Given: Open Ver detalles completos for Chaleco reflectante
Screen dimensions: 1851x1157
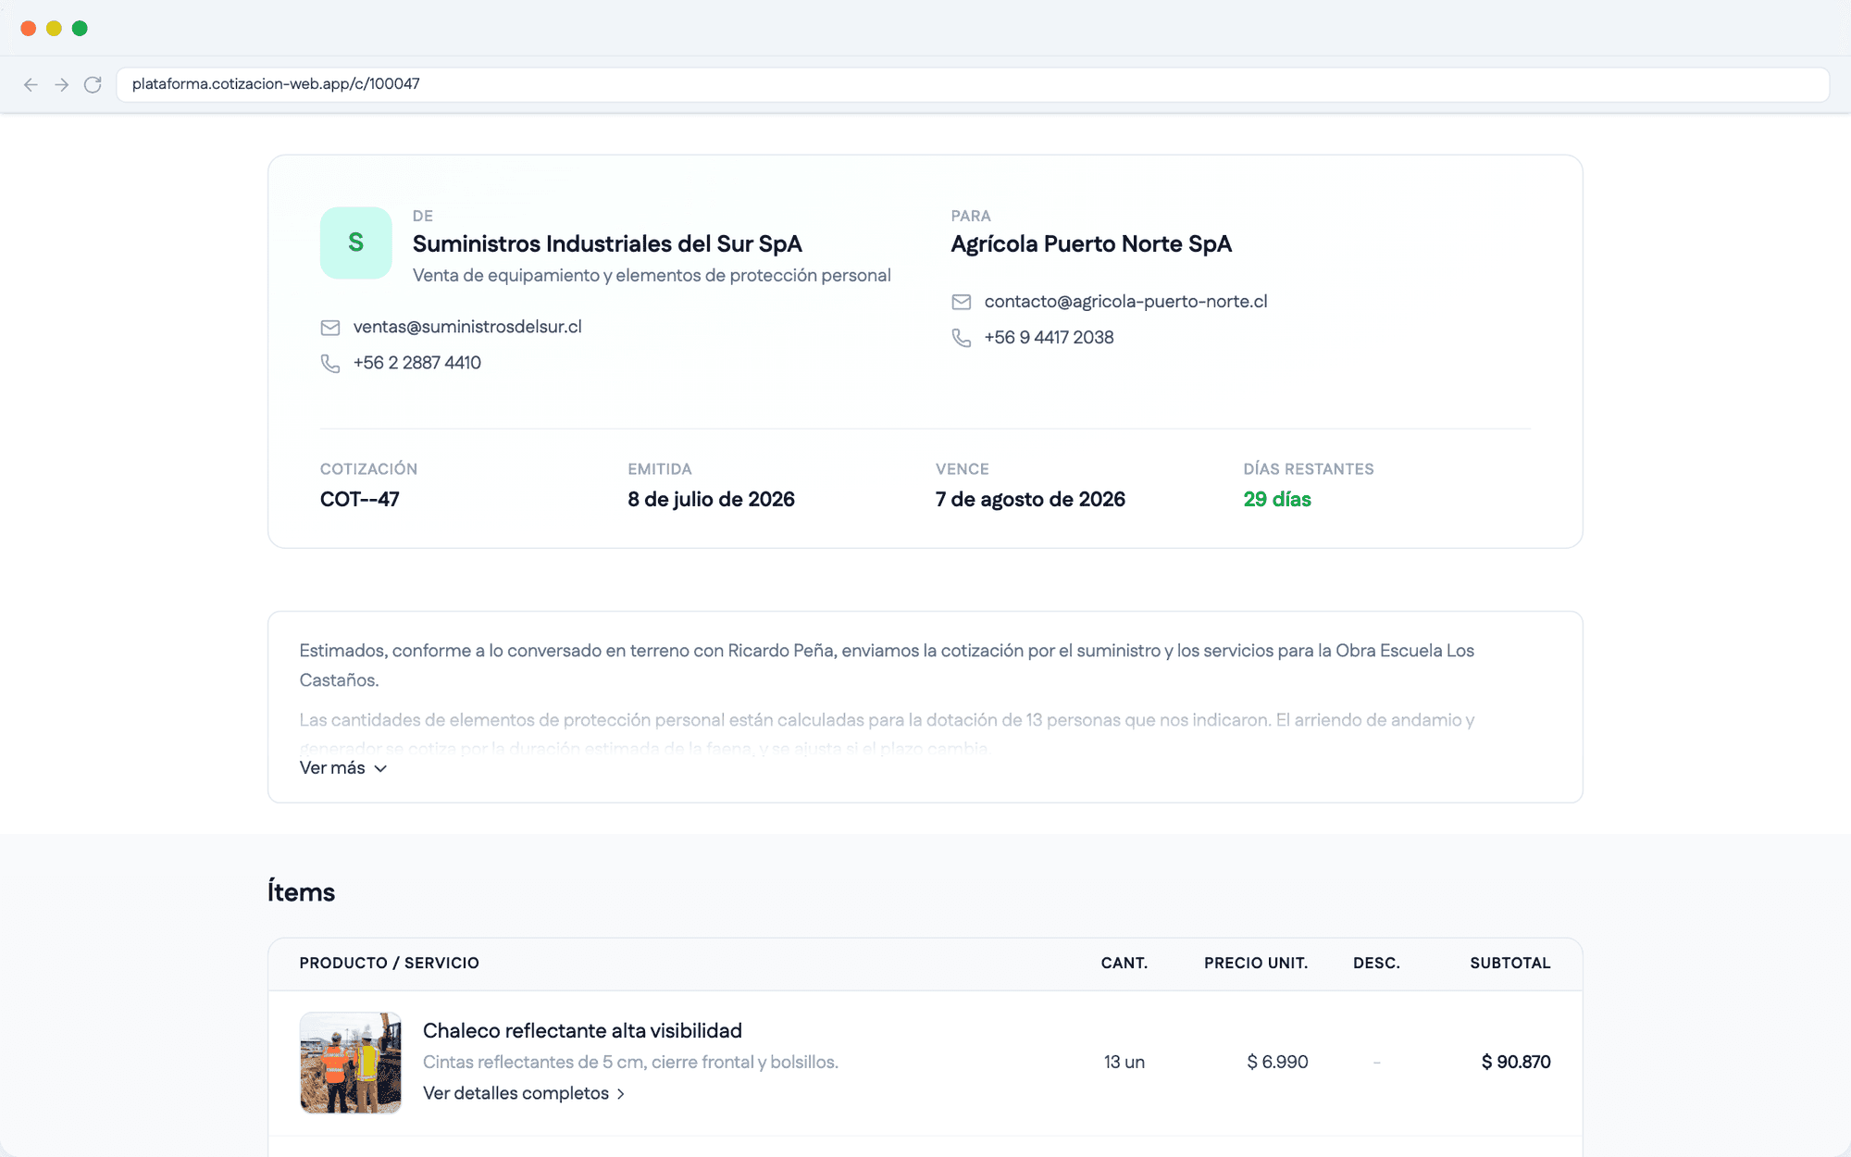Looking at the screenshot, I should [524, 1093].
